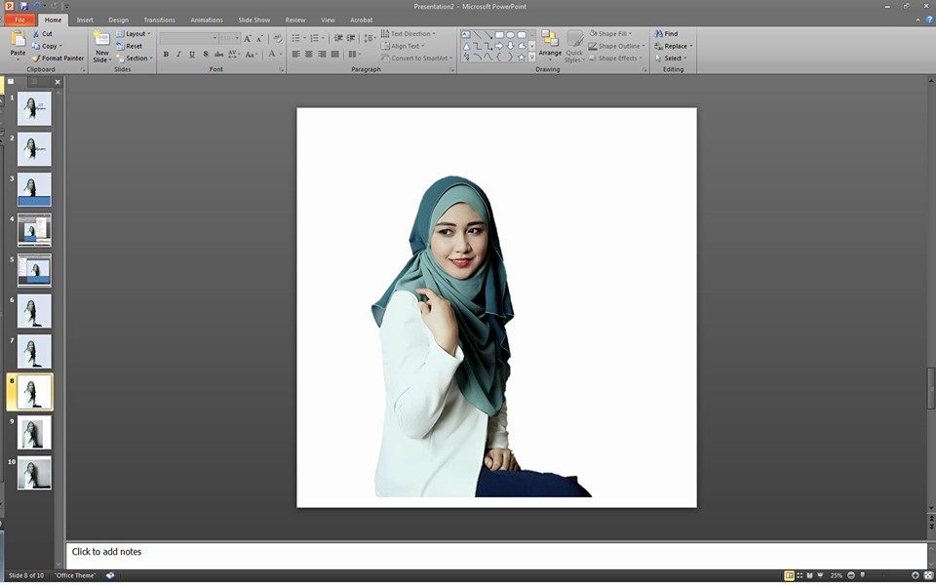
Task: Open the File menu tab
Action: click(19, 19)
